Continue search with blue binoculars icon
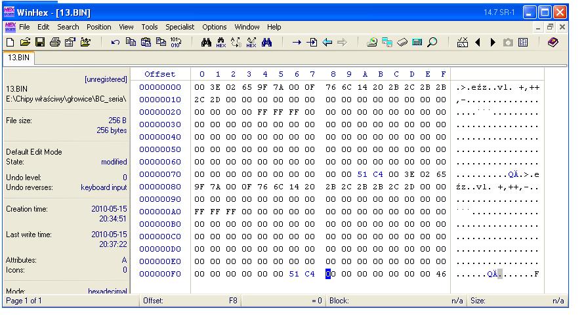The height and width of the screenshot is (323, 586). [x=266, y=42]
